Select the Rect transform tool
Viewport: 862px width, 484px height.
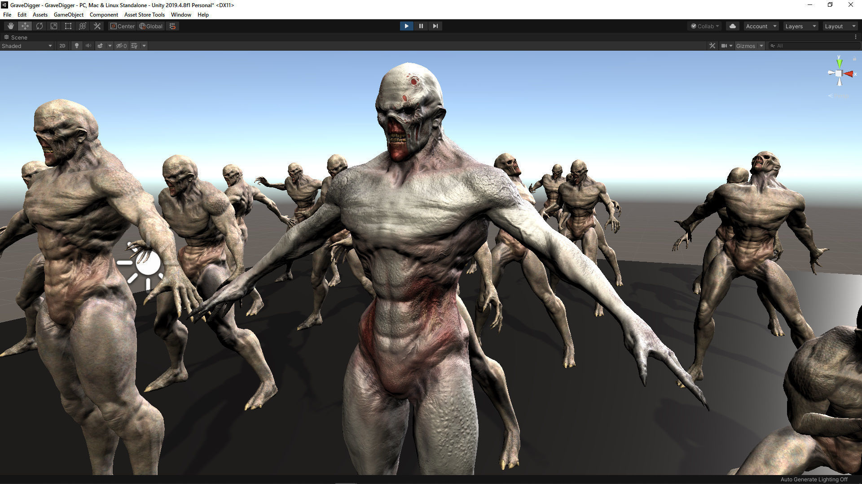coord(68,26)
